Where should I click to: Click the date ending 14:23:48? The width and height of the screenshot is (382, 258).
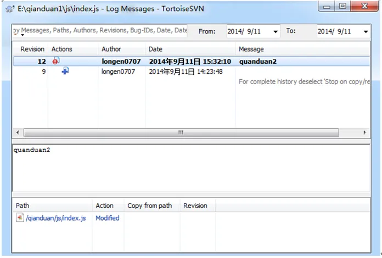186,72
